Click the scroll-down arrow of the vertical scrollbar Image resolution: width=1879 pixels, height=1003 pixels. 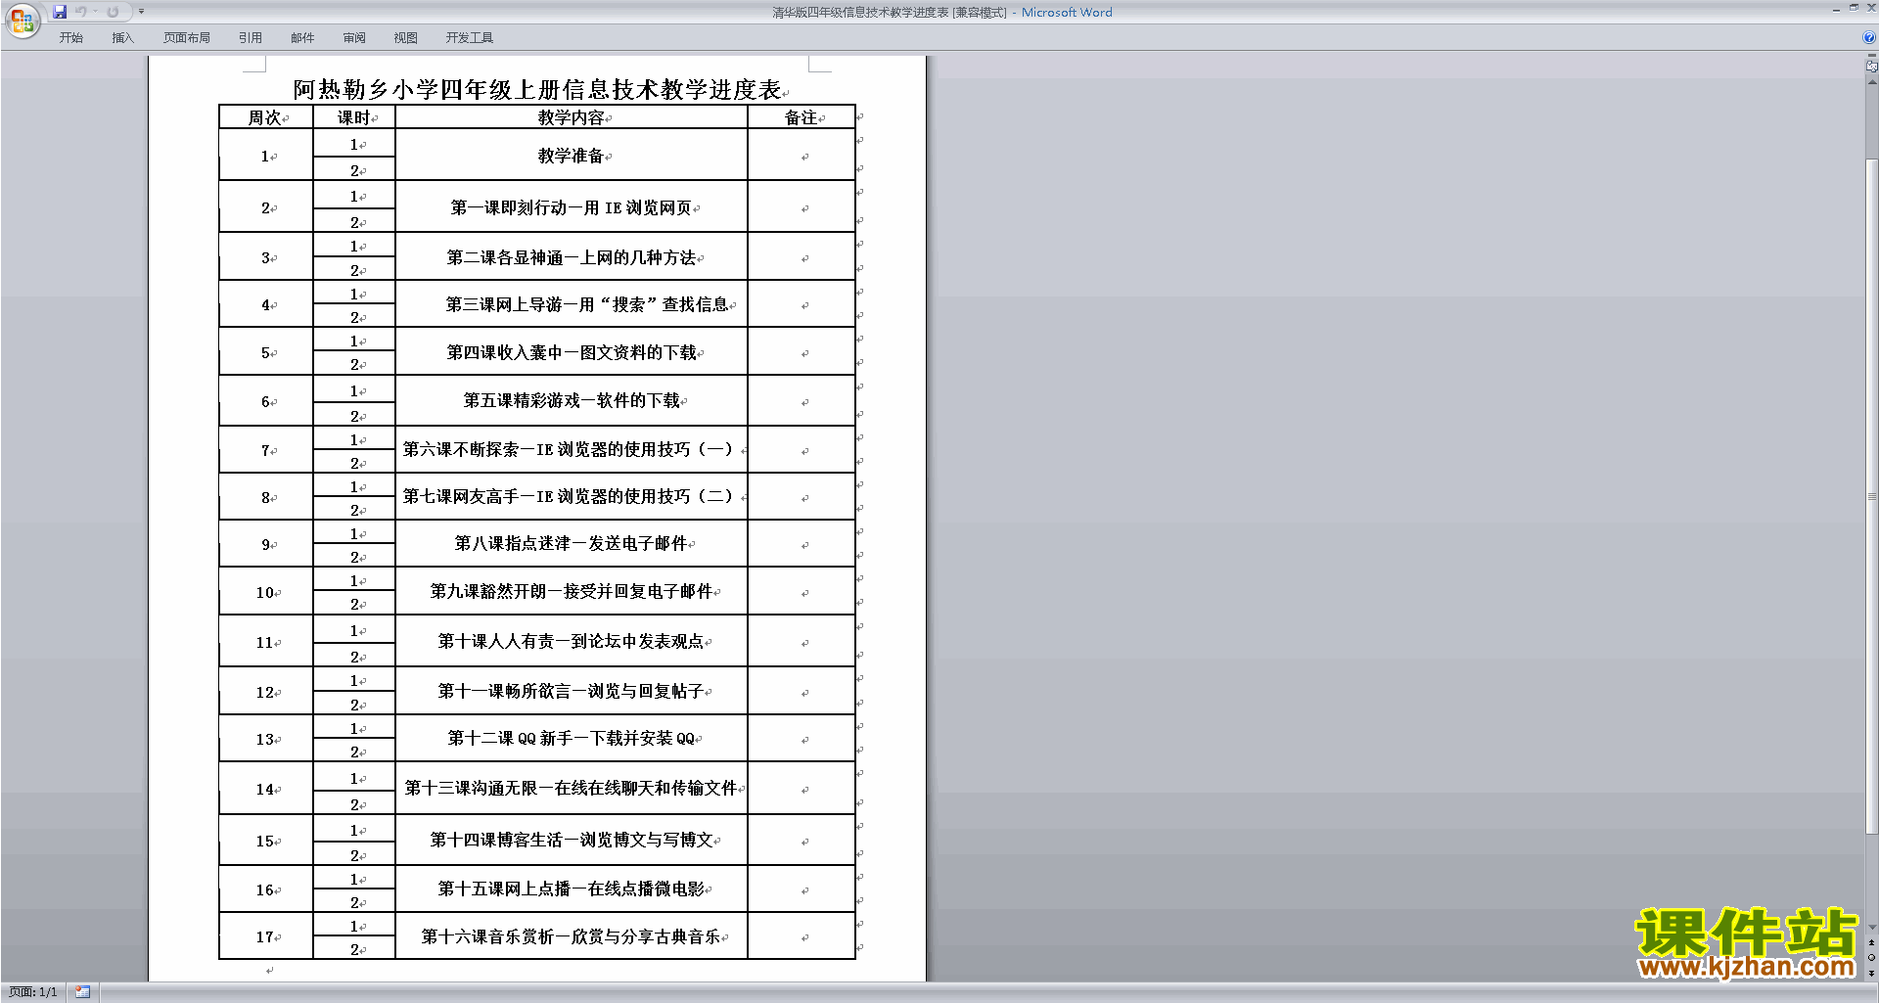(1871, 928)
